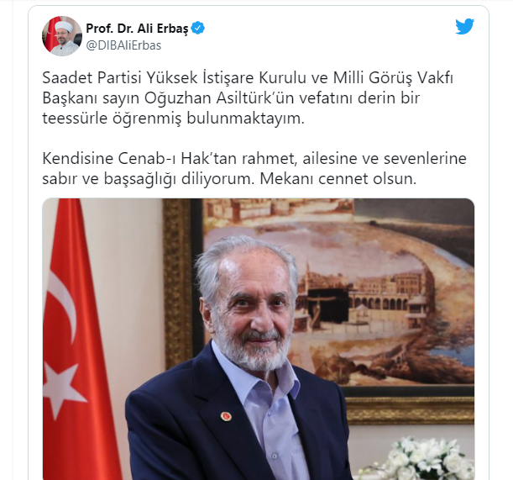This screenshot has width=513, height=480.
Task: Click the blue verified badge
Action: click(197, 29)
